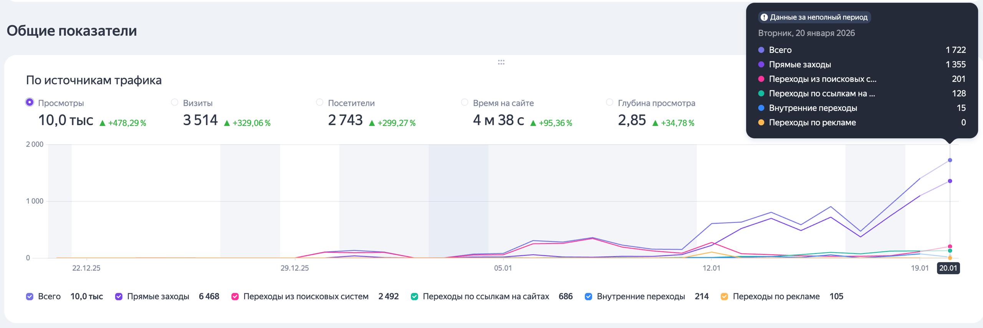Image resolution: width=983 pixels, height=328 pixels.
Task: Click the Переходы по рекламе row in tooltip
Action: tap(862, 123)
